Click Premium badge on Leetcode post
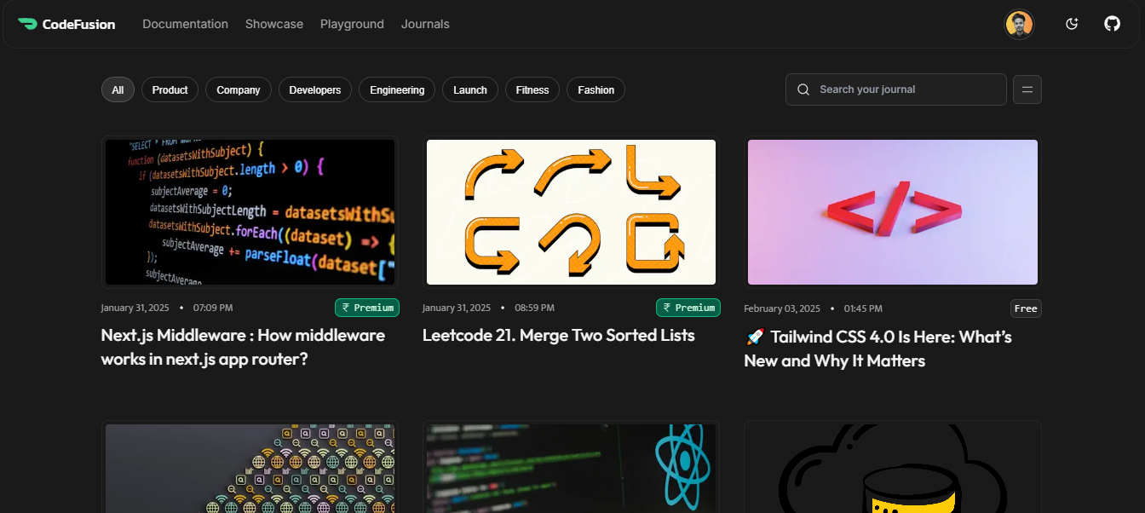Screen dimensions: 1145x513 pyautogui.click(x=688, y=308)
